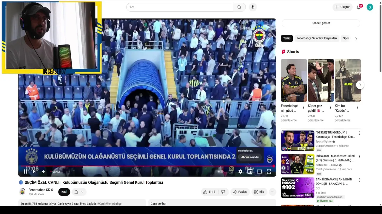382x214 pixels.
Task: Open the account avatar menu
Action: [x=370, y=7]
